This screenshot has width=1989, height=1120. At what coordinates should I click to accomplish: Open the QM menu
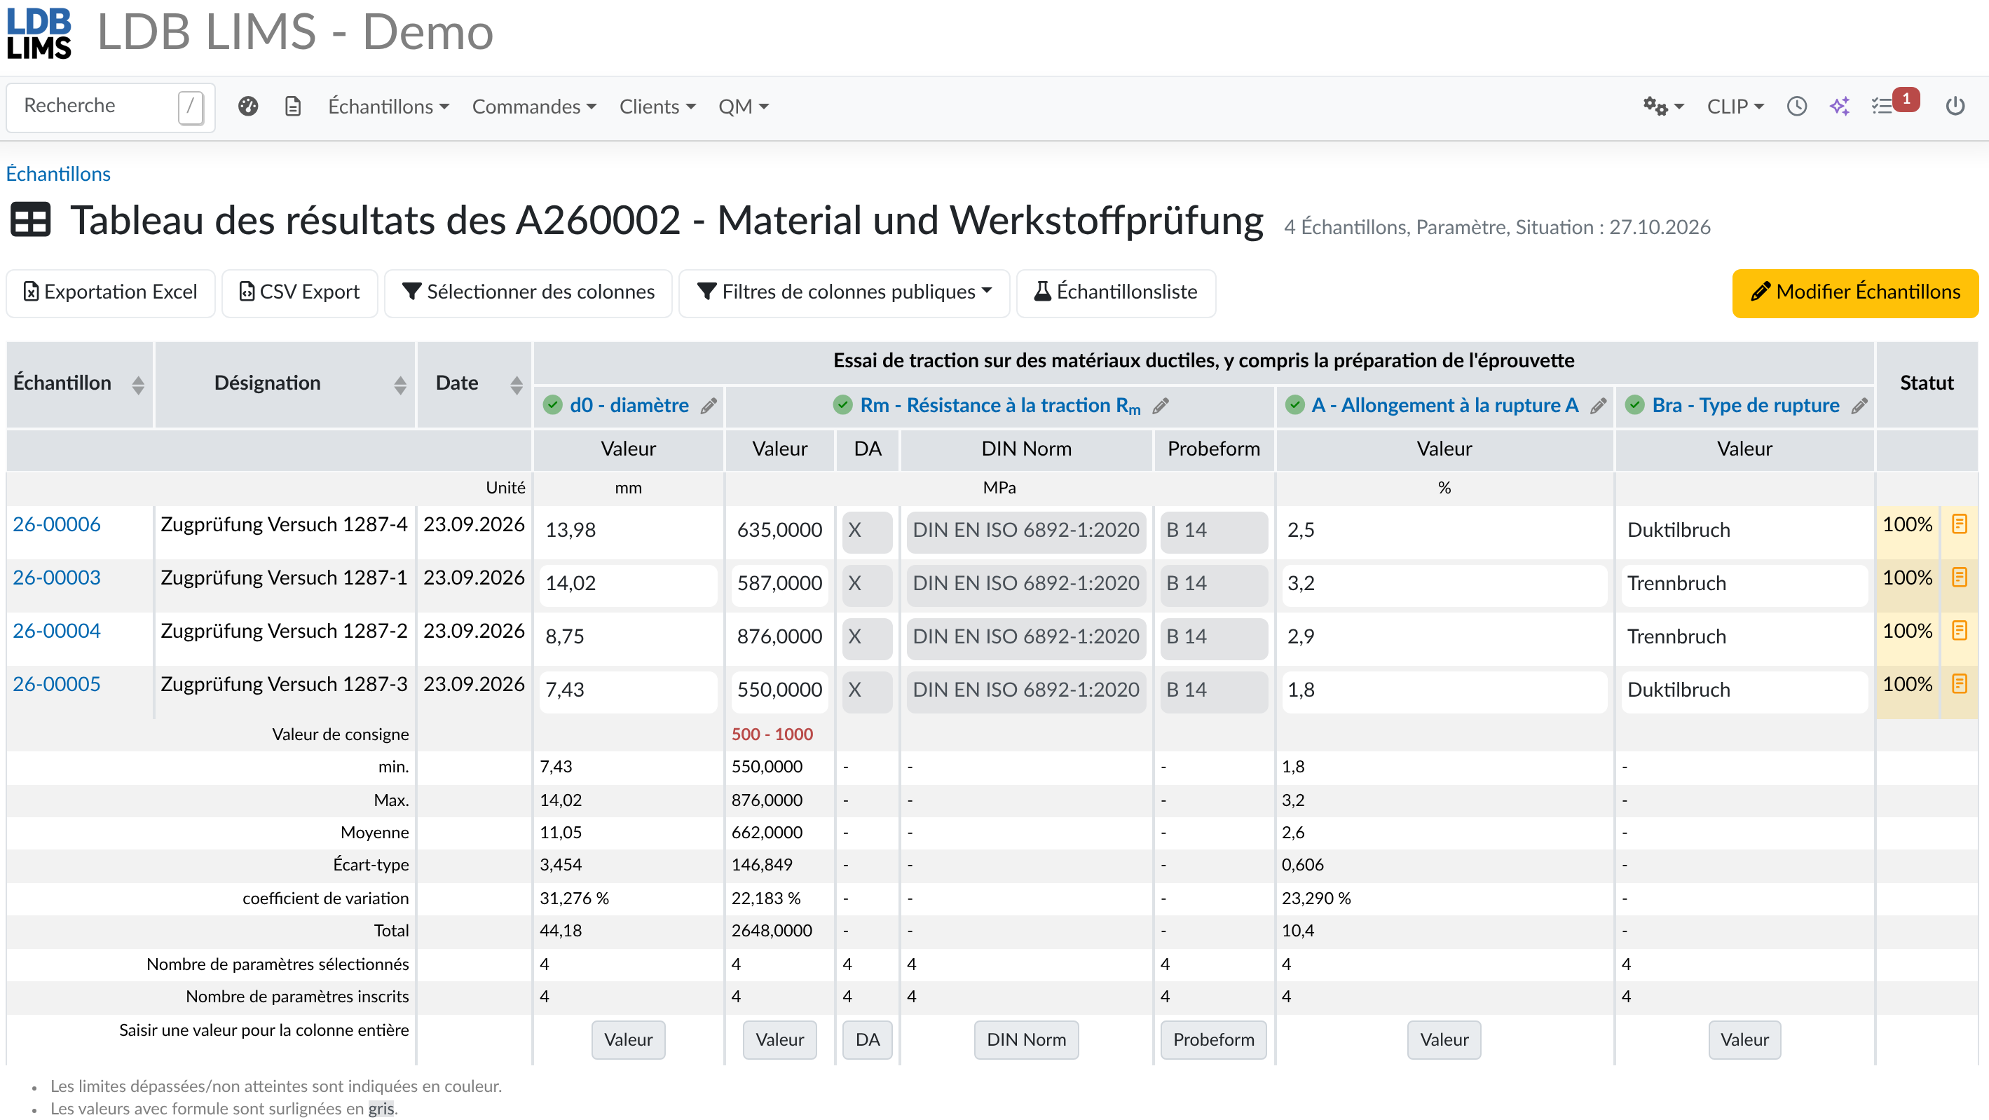[x=744, y=107]
